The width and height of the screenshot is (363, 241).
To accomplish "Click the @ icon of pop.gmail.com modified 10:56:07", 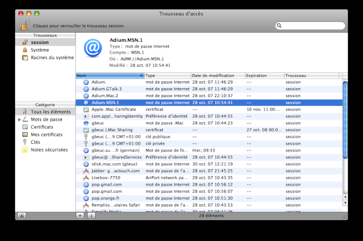I will (86, 192).
